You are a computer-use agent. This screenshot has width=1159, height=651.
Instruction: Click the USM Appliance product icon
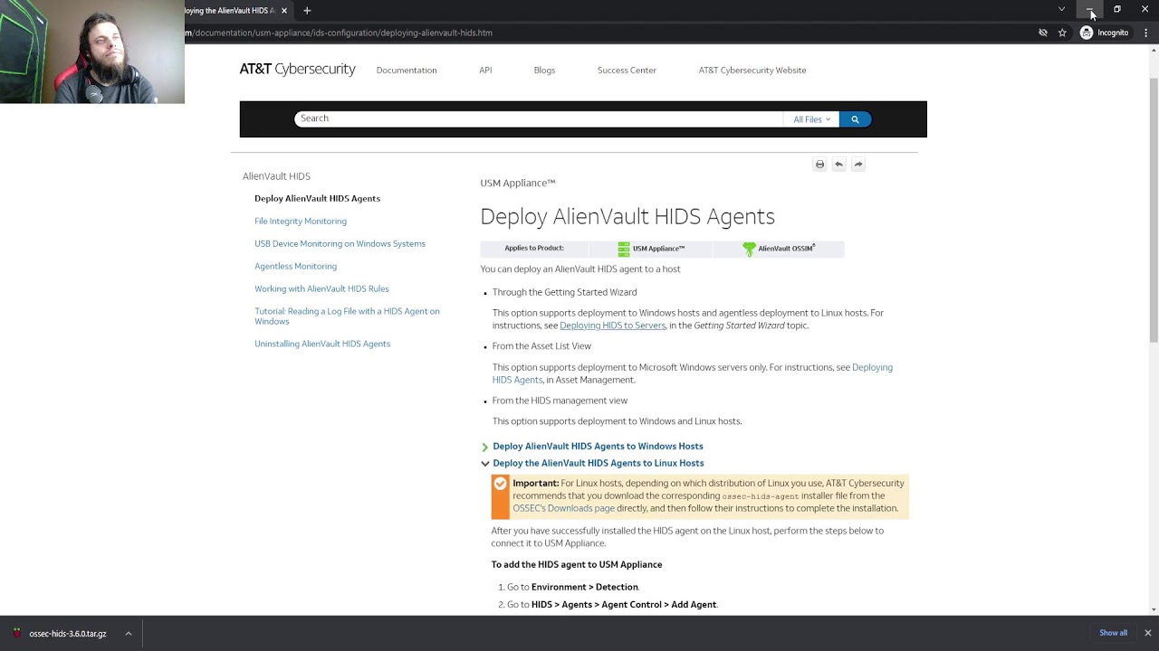coord(624,249)
